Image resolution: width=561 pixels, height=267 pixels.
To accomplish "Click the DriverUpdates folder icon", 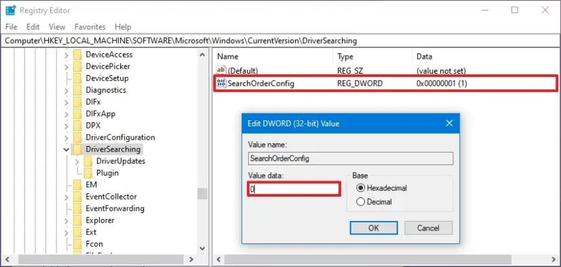I will click(x=88, y=161).
